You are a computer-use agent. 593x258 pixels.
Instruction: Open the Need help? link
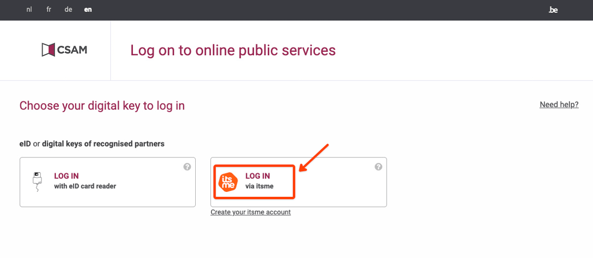point(559,105)
